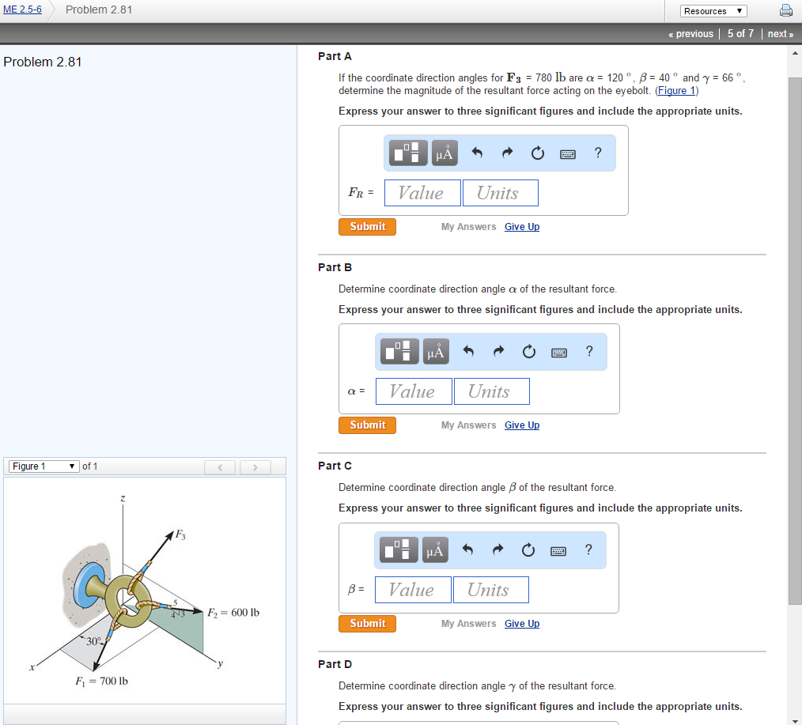802x725 pixels.
Task: Click the ME 2.5-6 breadcrumb link
Action: [x=22, y=10]
